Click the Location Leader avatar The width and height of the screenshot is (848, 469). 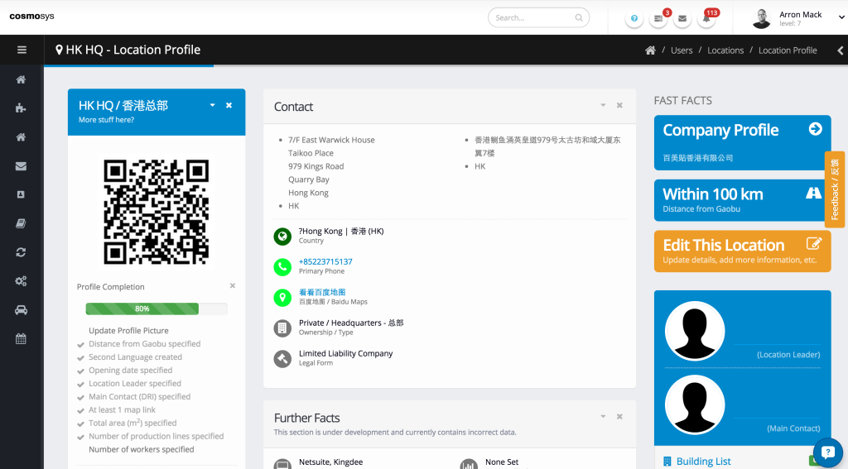[x=695, y=331]
